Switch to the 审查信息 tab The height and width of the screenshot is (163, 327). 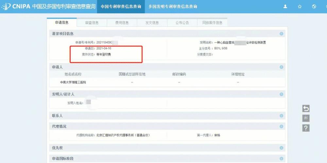pos(92,23)
